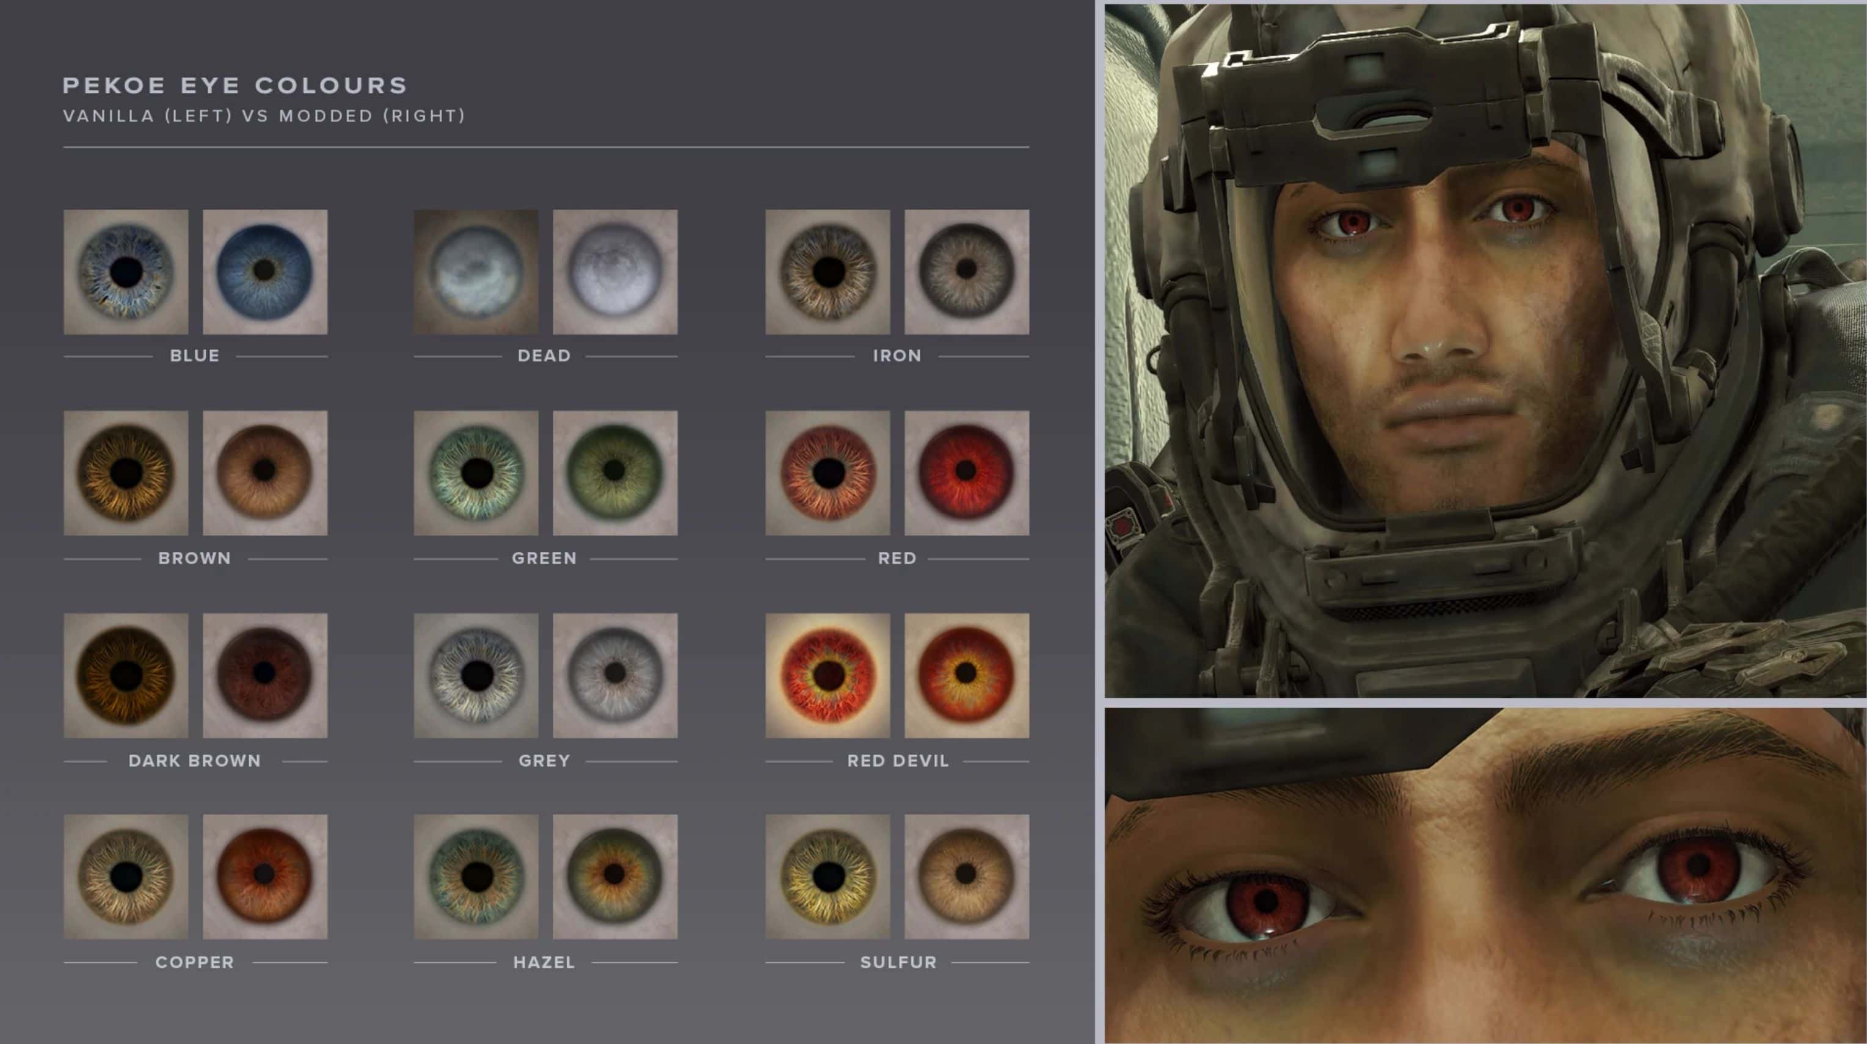This screenshot has width=1867, height=1044.
Task: Select the modded Blue eye swatch
Action: pyautogui.click(x=265, y=272)
